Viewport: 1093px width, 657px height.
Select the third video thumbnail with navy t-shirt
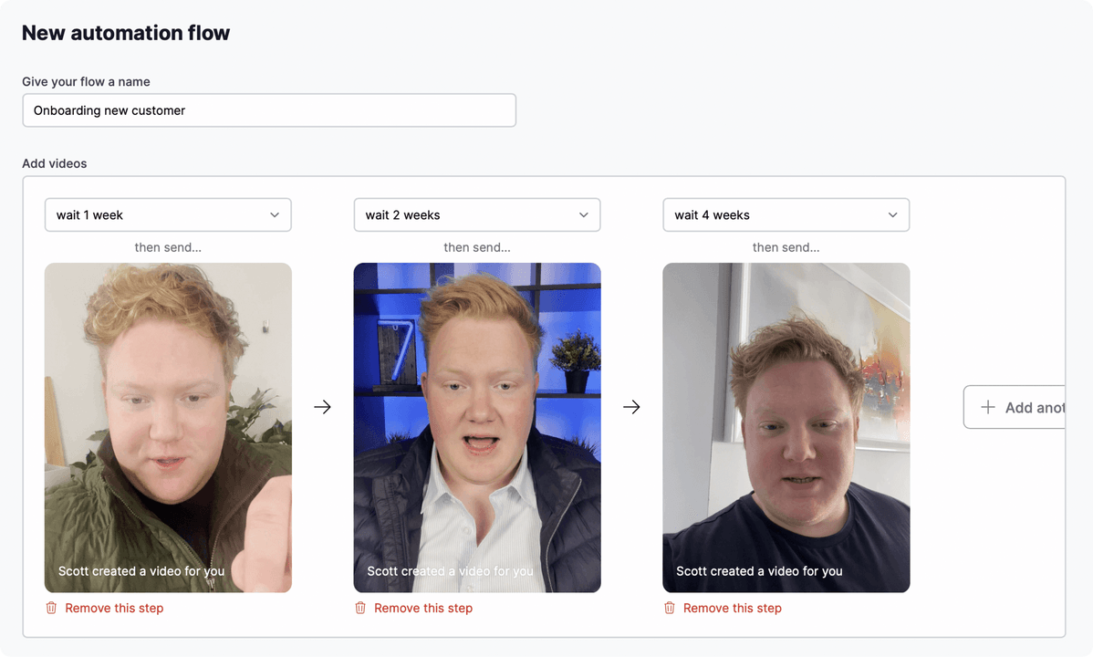coord(786,427)
